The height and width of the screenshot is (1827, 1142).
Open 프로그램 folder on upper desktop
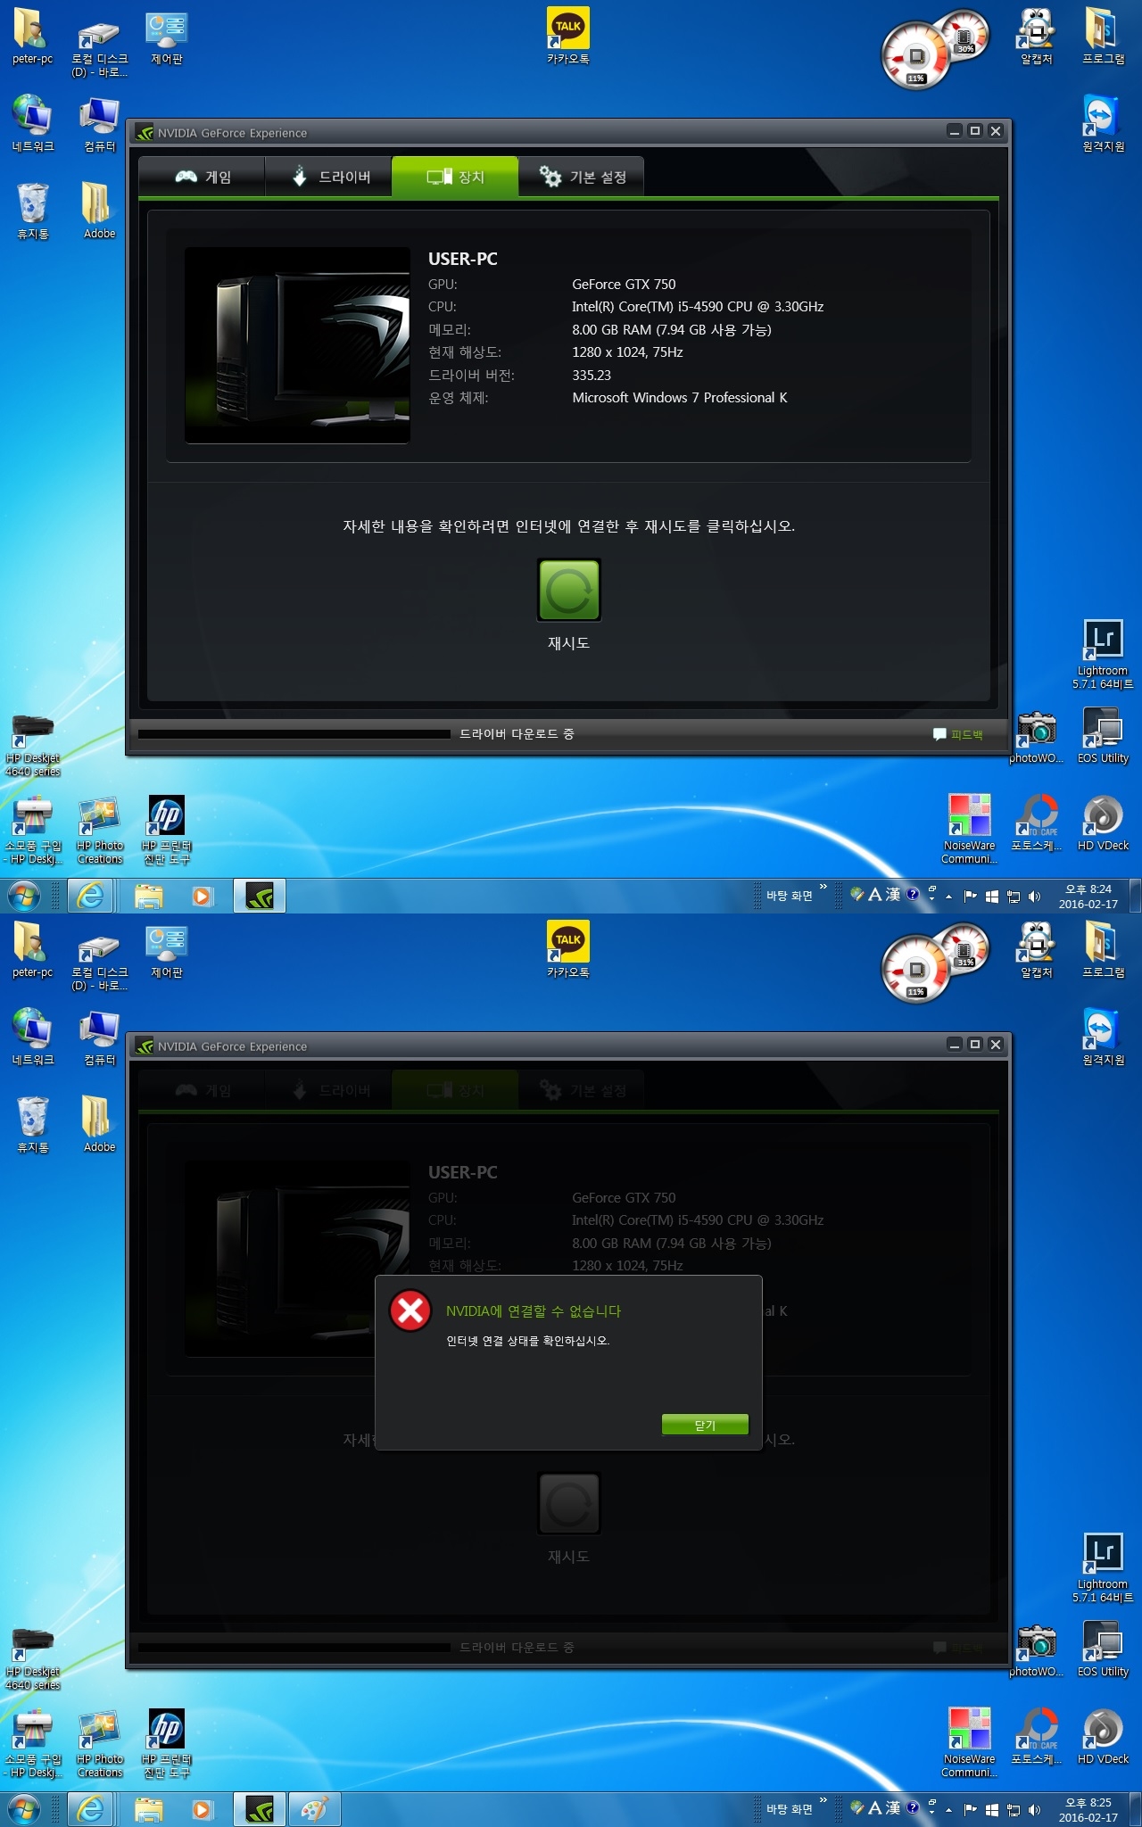(x=1104, y=37)
